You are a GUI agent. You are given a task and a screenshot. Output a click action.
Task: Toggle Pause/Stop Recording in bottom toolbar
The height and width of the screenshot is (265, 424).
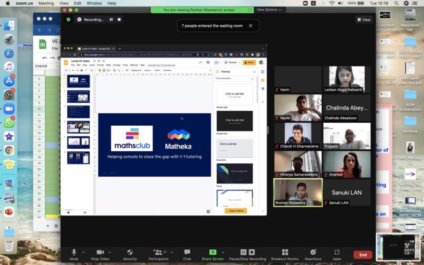pyautogui.click(x=247, y=252)
